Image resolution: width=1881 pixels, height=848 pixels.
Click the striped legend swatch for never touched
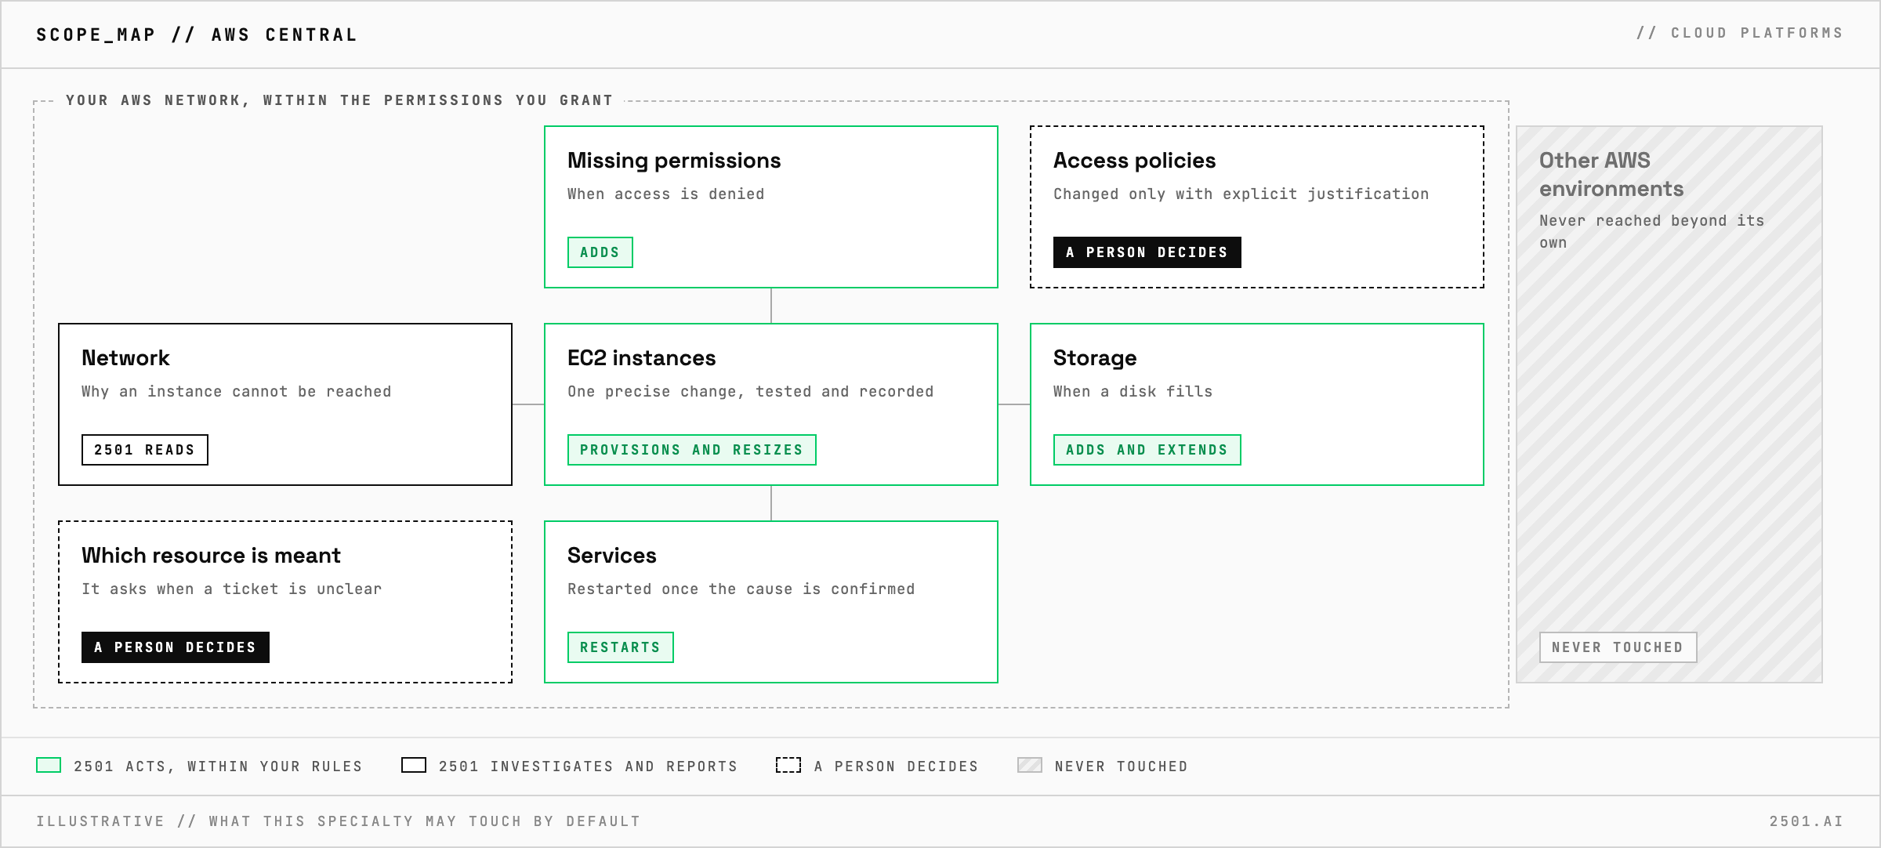[x=1030, y=765]
